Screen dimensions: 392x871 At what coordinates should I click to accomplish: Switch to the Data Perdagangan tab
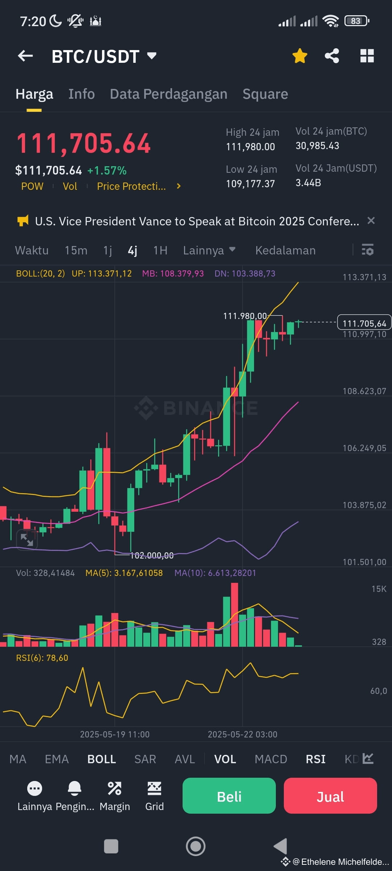click(168, 94)
